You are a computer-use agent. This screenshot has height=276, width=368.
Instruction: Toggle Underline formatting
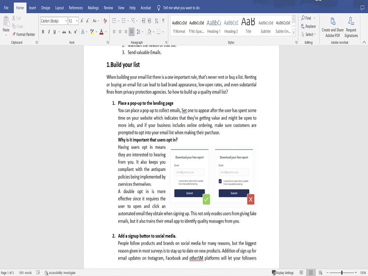[x=54, y=32]
